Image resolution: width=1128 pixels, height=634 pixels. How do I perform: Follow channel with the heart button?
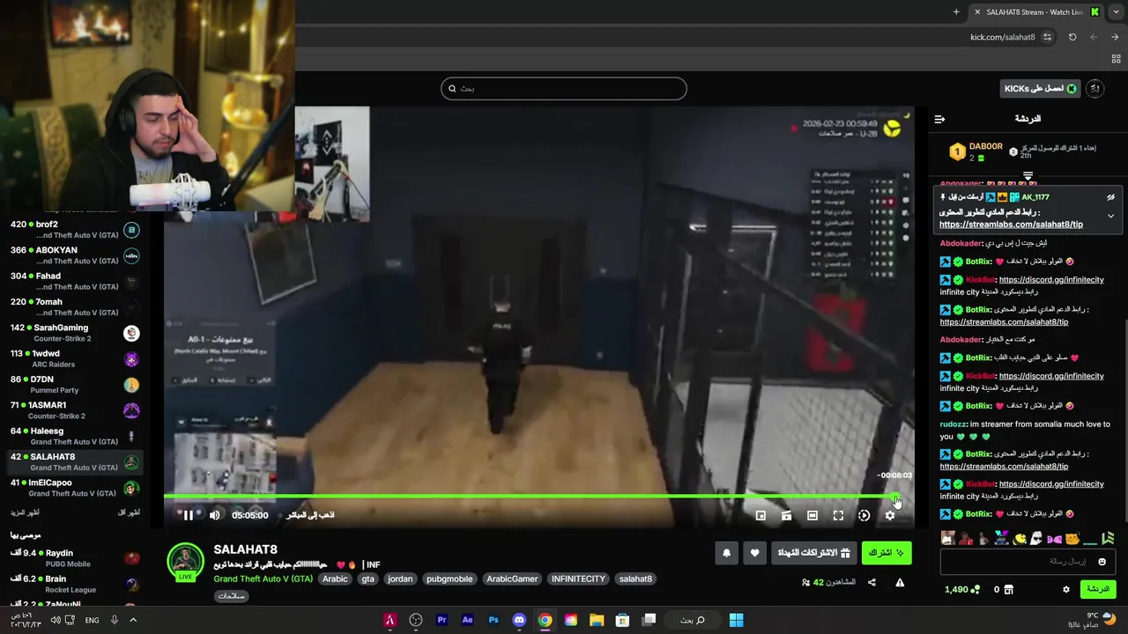tap(754, 553)
